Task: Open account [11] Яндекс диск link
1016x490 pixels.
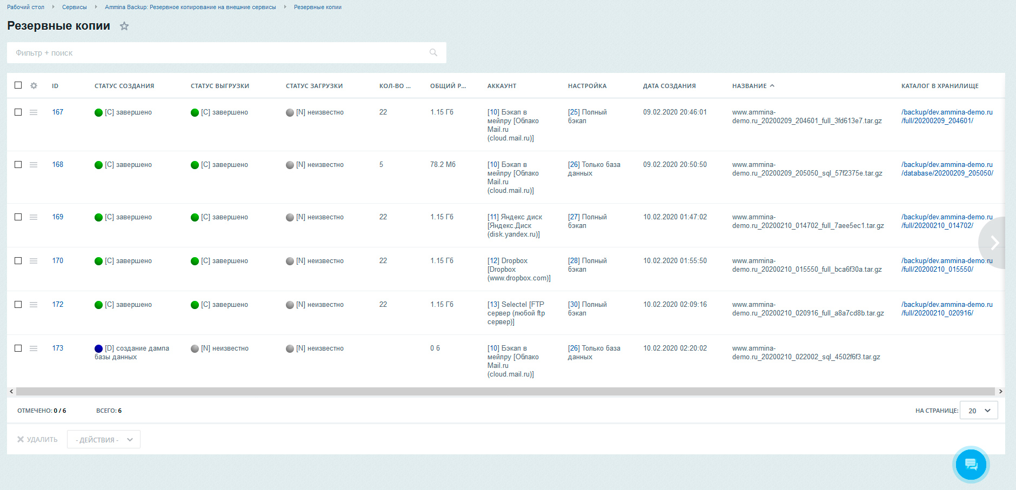Action: click(514, 225)
